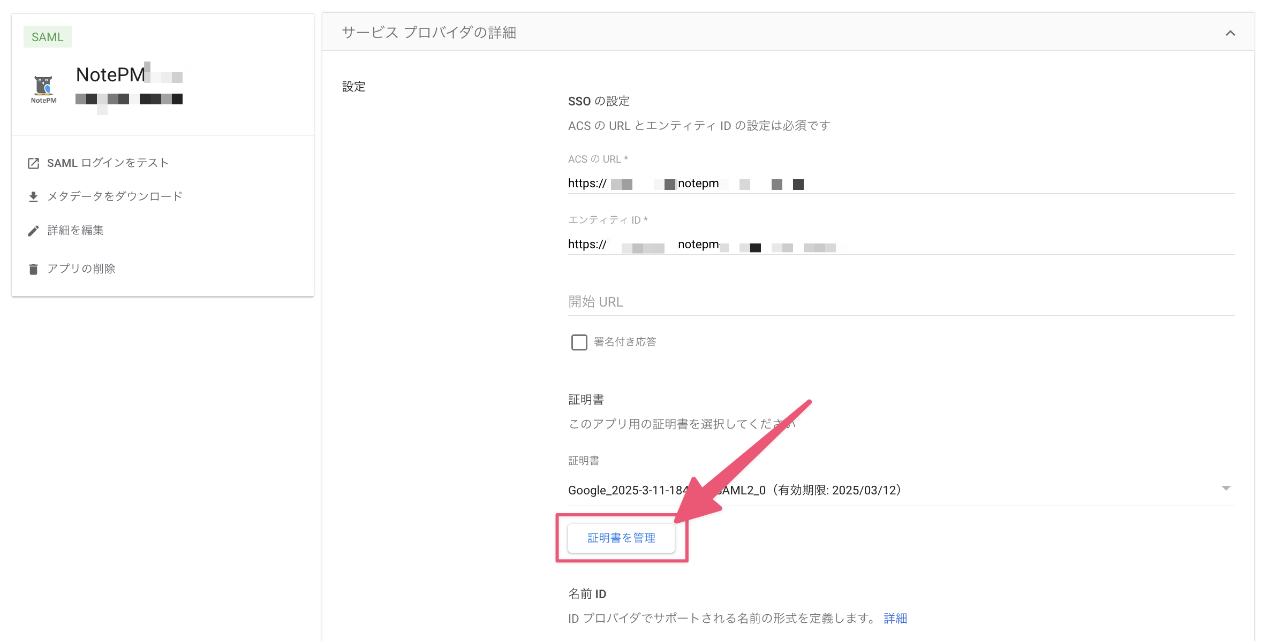The image size is (1268, 641).
Task: Click the 名前 ID heading
Action: (587, 594)
